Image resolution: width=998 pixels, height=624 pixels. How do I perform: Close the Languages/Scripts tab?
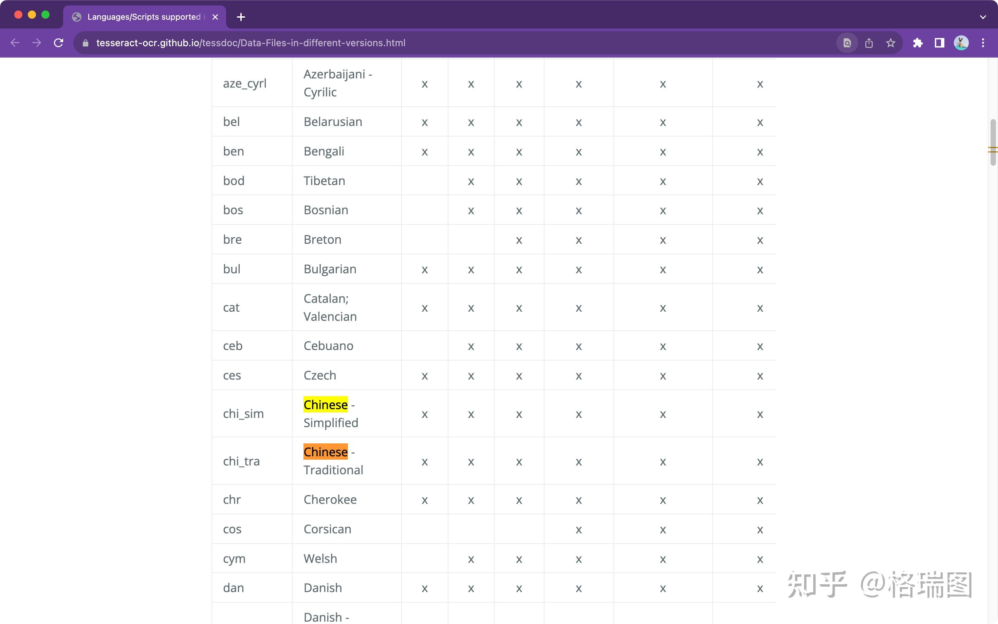coord(215,17)
